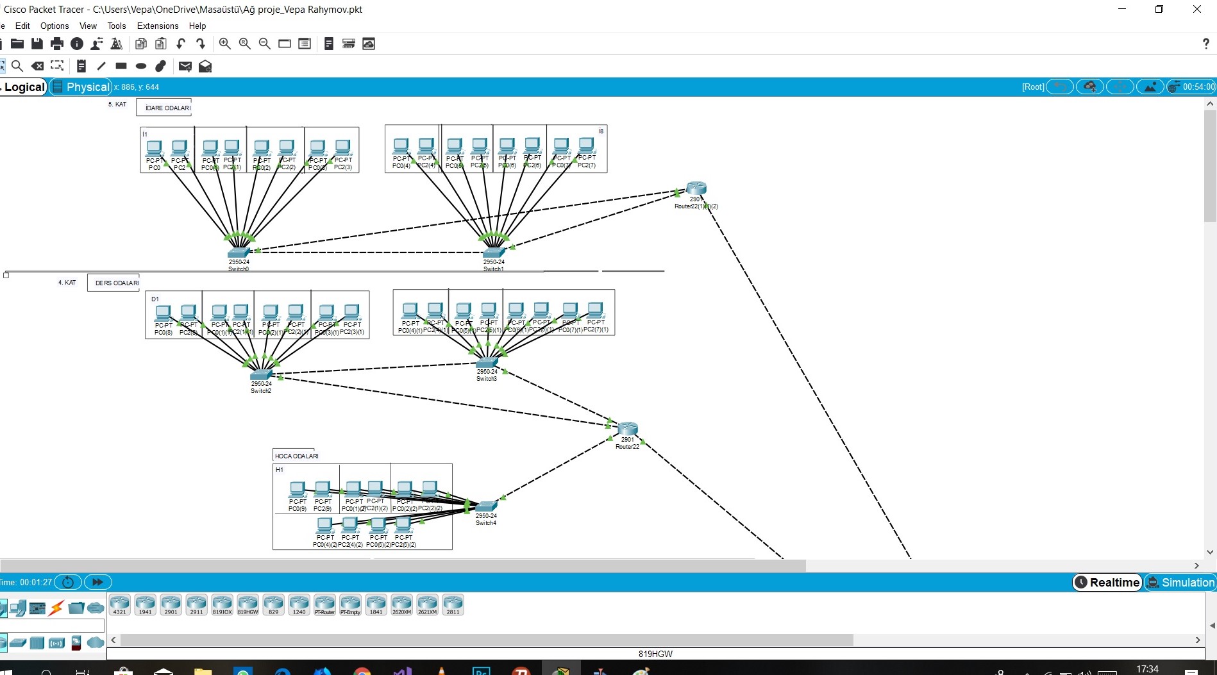Viewport: 1217px width, 675px height.
Task: Switch to Simulation mode
Action: point(1180,582)
